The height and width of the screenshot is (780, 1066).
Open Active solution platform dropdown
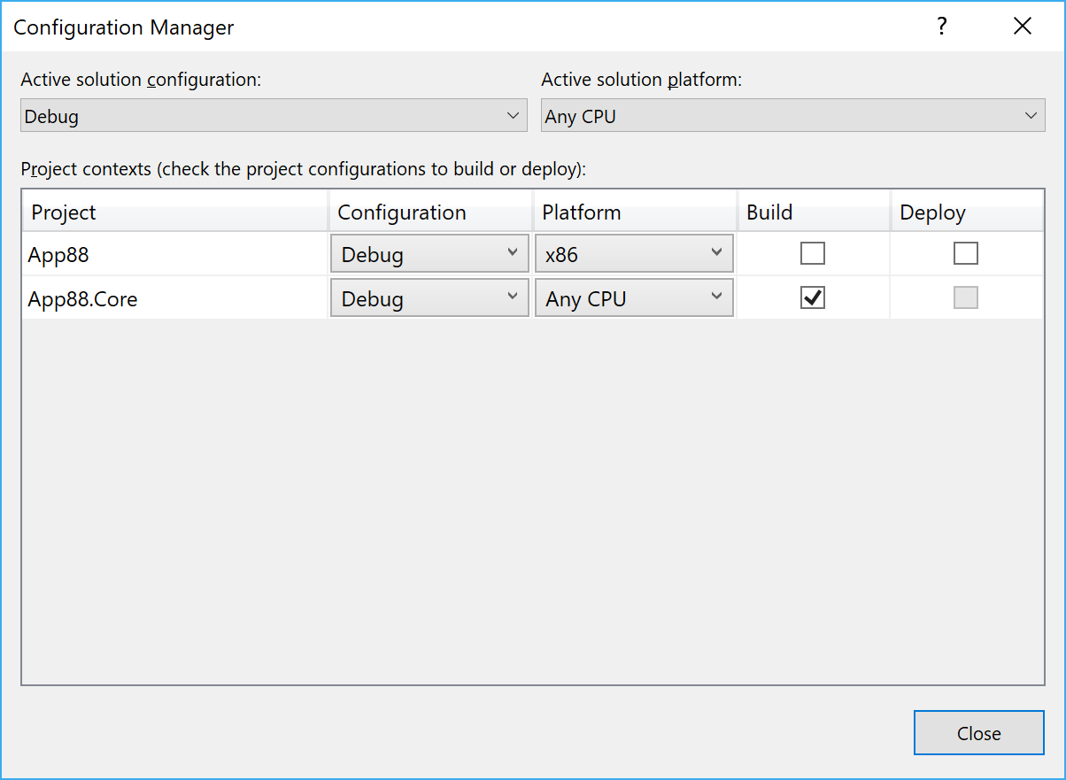792,116
